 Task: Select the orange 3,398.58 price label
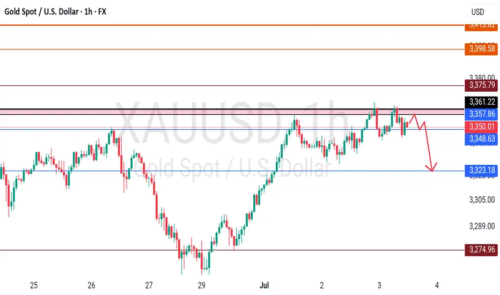[x=481, y=49]
